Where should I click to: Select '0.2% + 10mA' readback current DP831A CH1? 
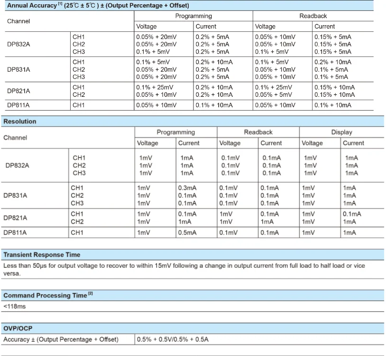[x=332, y=62]
